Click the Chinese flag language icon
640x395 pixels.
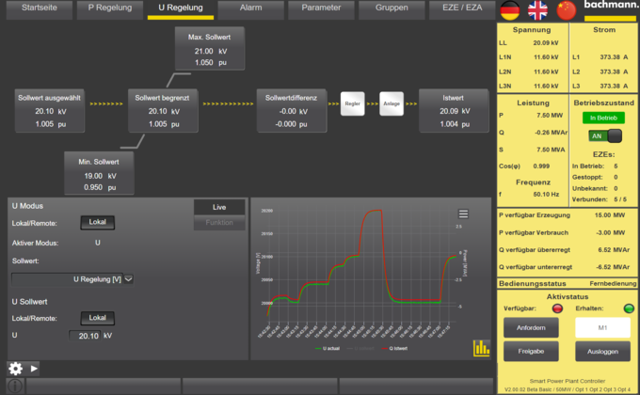tap(566, 10)
